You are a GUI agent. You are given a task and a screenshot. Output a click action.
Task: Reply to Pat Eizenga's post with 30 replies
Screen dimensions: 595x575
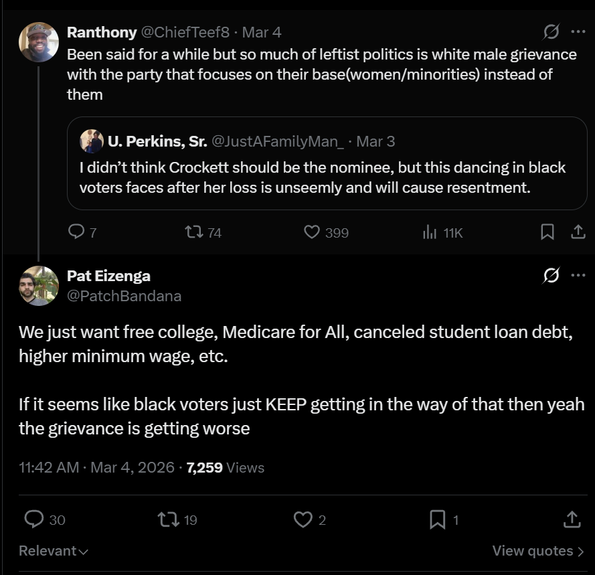[x=34, y=519]
